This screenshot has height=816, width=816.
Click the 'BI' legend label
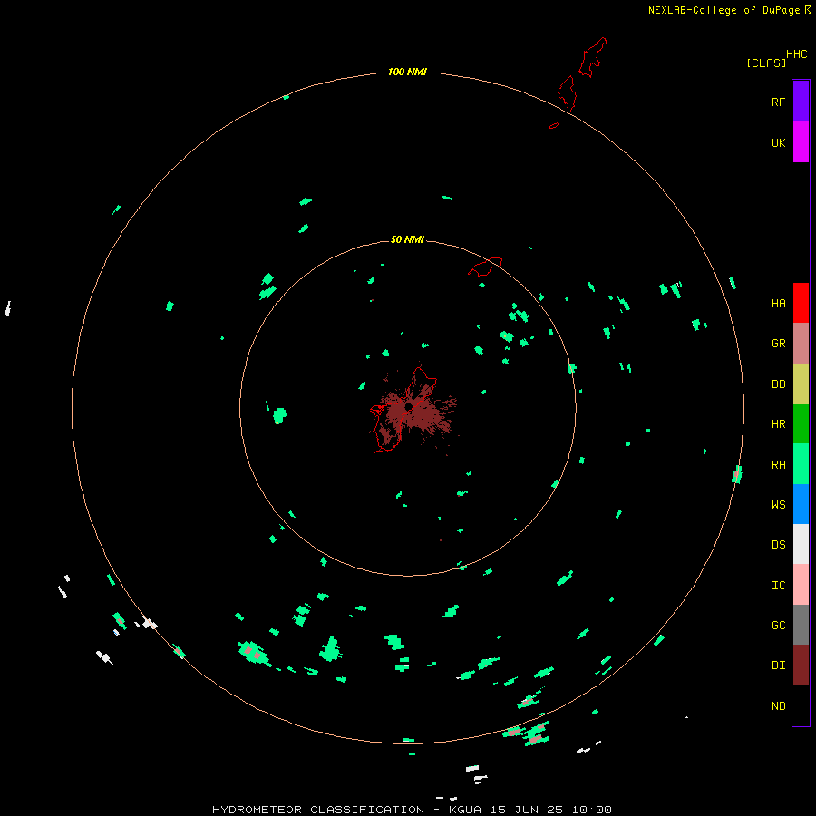(x=778, y=665)
